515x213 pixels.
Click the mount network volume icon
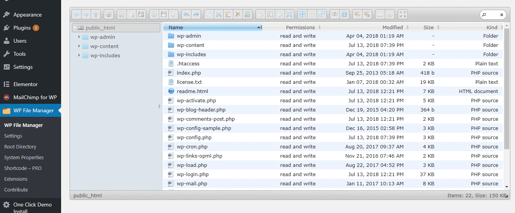(x=109, y=15)
